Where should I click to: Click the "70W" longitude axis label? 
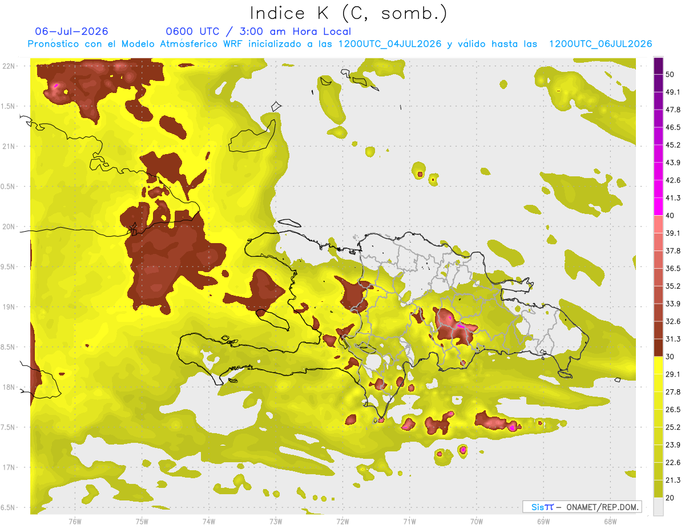tap(476, 521)
